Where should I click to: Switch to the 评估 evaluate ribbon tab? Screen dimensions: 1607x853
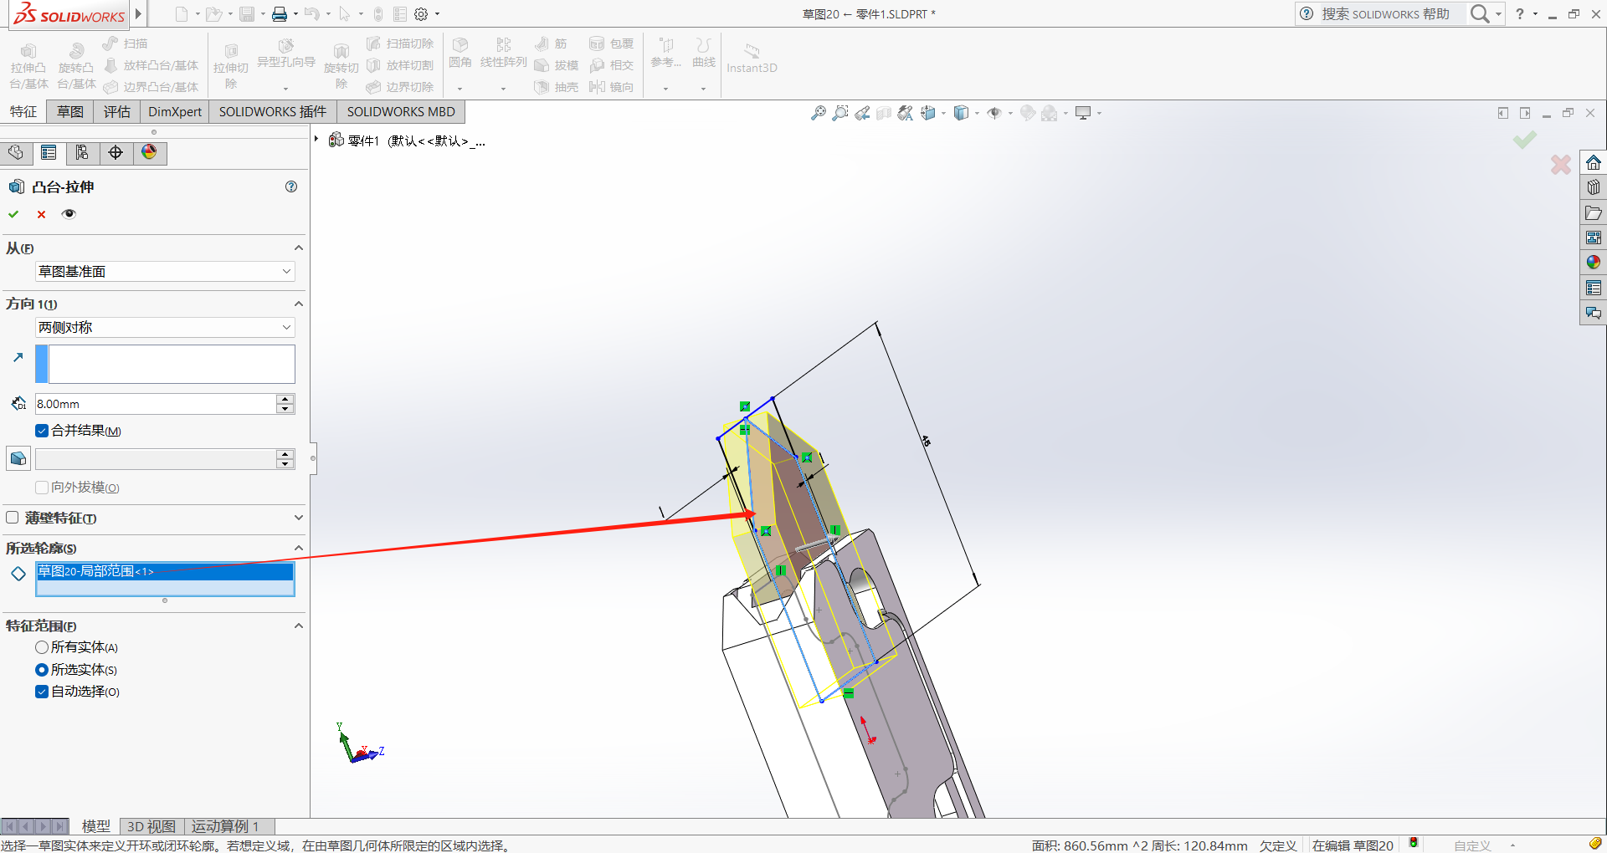point(117,112)
